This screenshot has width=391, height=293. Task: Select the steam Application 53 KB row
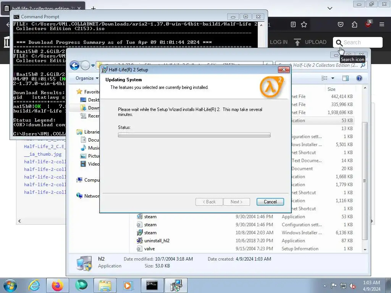coord(246,217)
